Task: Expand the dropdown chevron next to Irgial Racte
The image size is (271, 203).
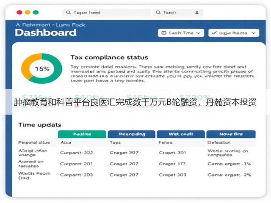Action: pos(253,33)
